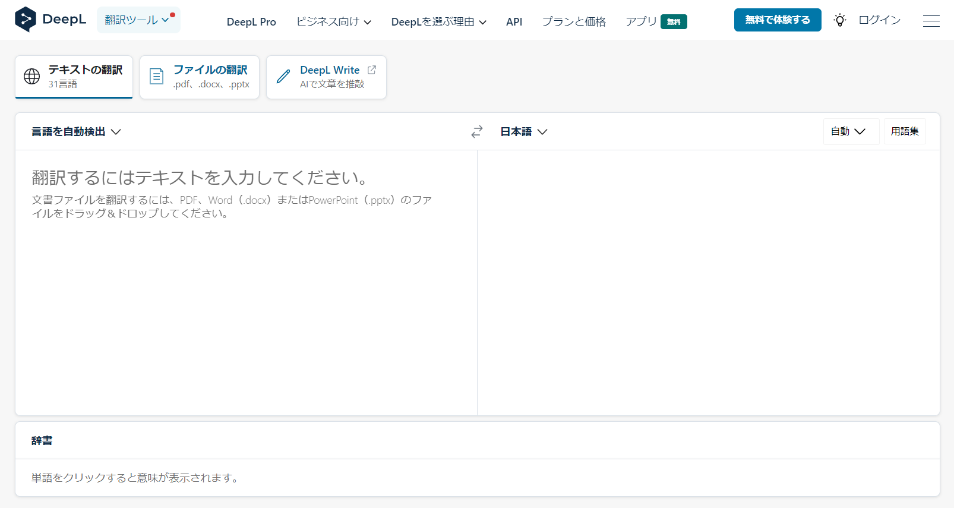The image size is (954, 508).
Task: Click the 無料で体験する button
Action: [x=778, y=20]
